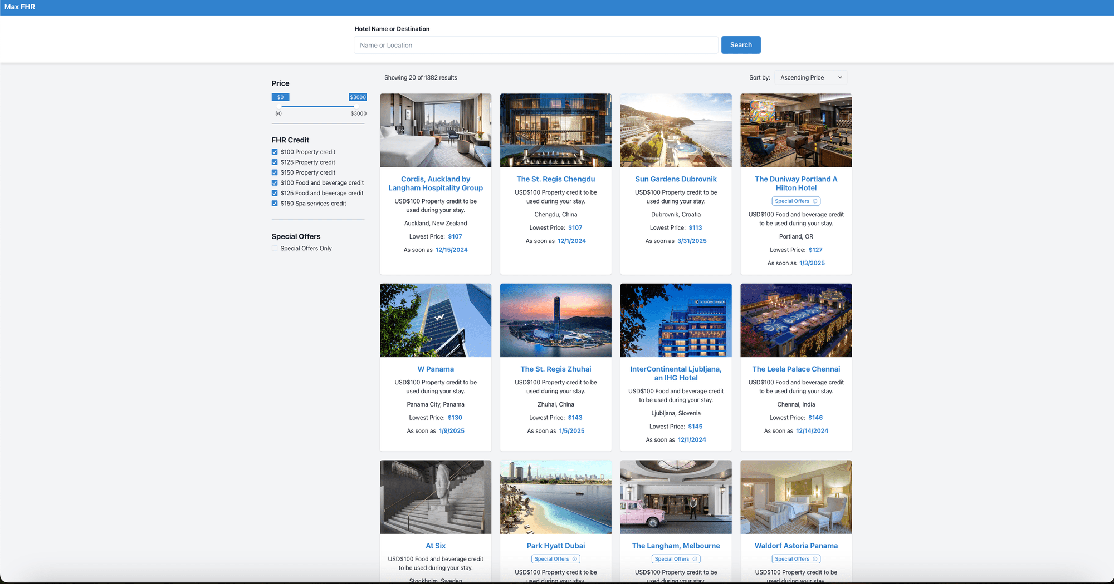Click the Showing 20 of 1382 results text
Screen dimensions: 1114x584
pos(421,78)
